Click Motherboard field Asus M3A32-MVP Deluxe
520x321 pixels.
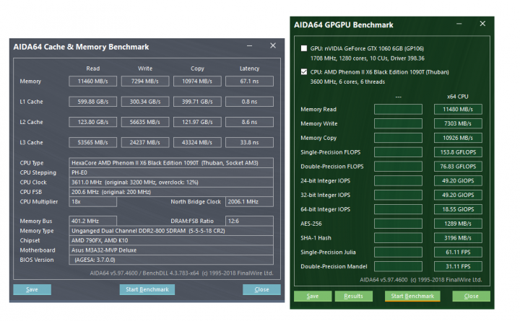pos(171,250)
